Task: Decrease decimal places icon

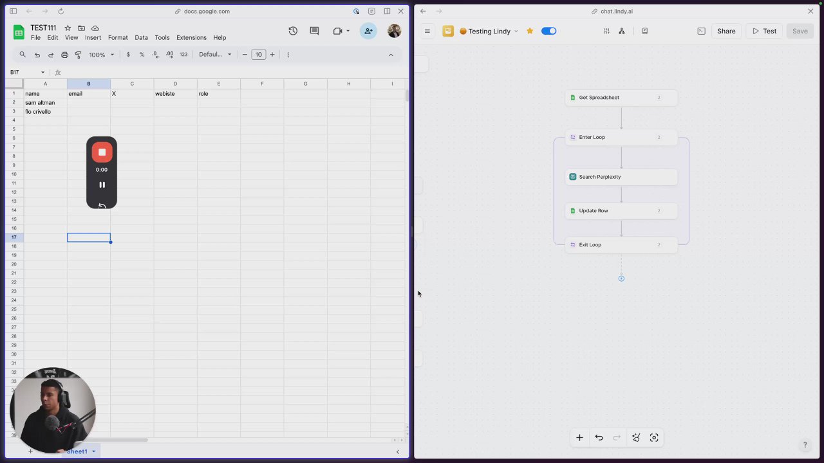Action: pos(156,55)
